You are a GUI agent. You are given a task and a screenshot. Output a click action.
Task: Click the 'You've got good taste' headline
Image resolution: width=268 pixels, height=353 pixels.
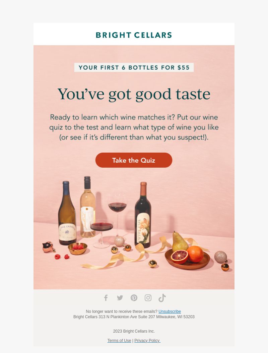[x=134, y=94]
